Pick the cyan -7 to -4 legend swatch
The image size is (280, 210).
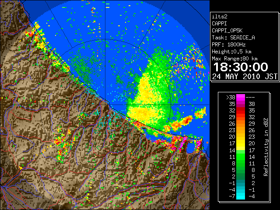point(241,196)
